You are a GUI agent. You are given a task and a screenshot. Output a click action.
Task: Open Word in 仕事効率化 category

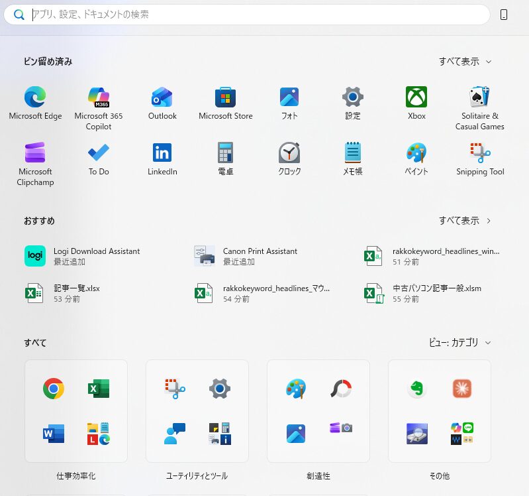[54, 434]
